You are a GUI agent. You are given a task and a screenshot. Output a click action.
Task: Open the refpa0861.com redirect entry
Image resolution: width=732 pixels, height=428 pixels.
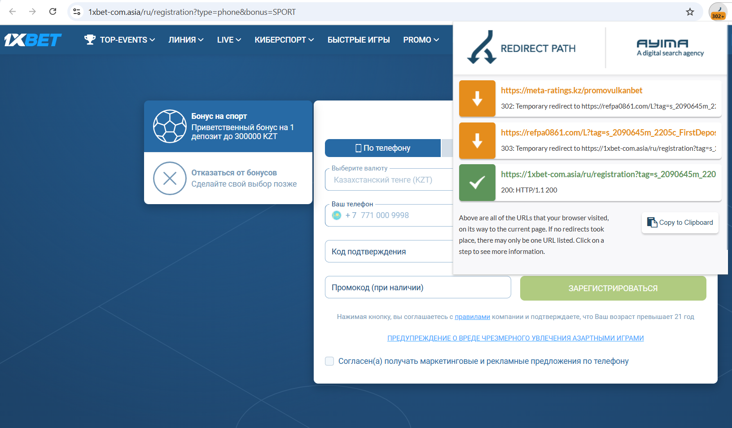point(590,140)
